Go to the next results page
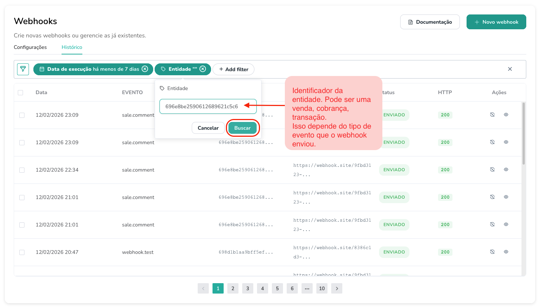540x308 pixels. [x=336, y=288]
